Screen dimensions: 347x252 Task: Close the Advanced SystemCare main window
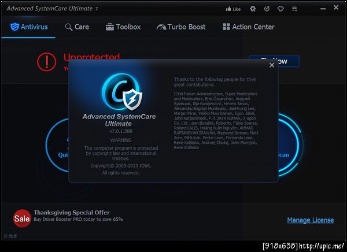click(x=336, y=8)
